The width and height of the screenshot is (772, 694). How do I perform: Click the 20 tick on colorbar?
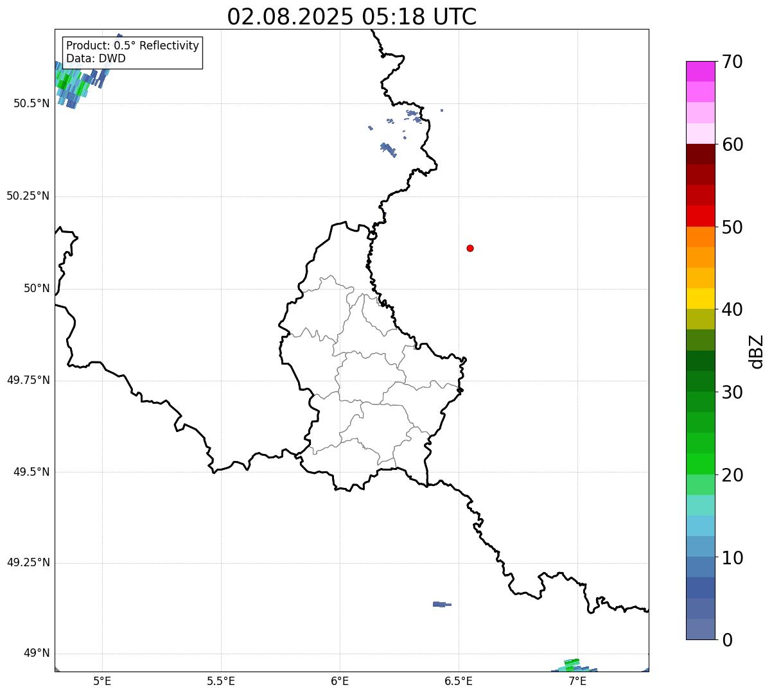(x=732, y=475)
